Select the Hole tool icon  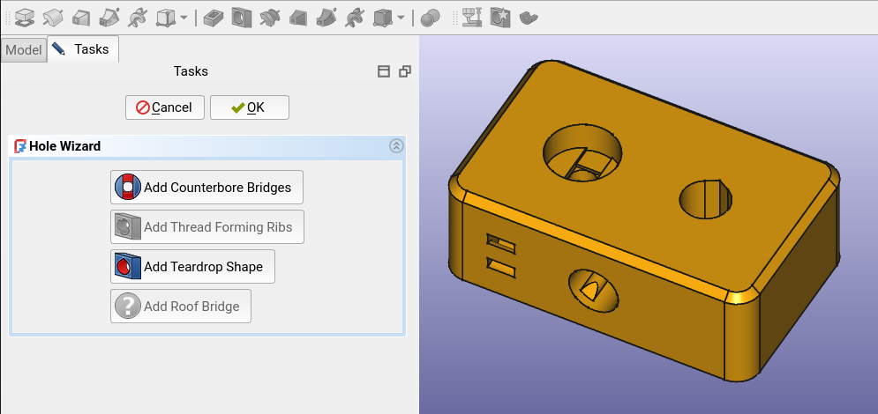point(241,18)
